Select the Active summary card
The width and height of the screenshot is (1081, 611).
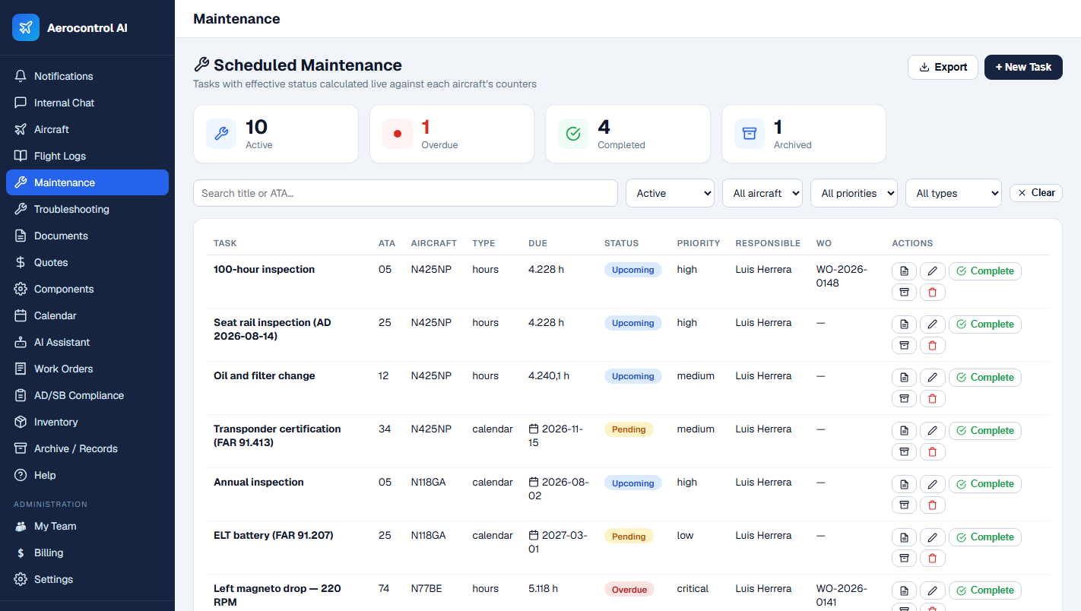[x=276, y=134]
